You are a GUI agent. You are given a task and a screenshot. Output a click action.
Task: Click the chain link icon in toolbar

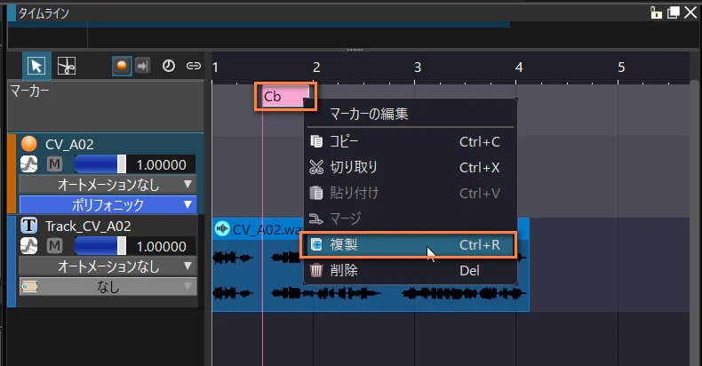[x=194, y=66]
